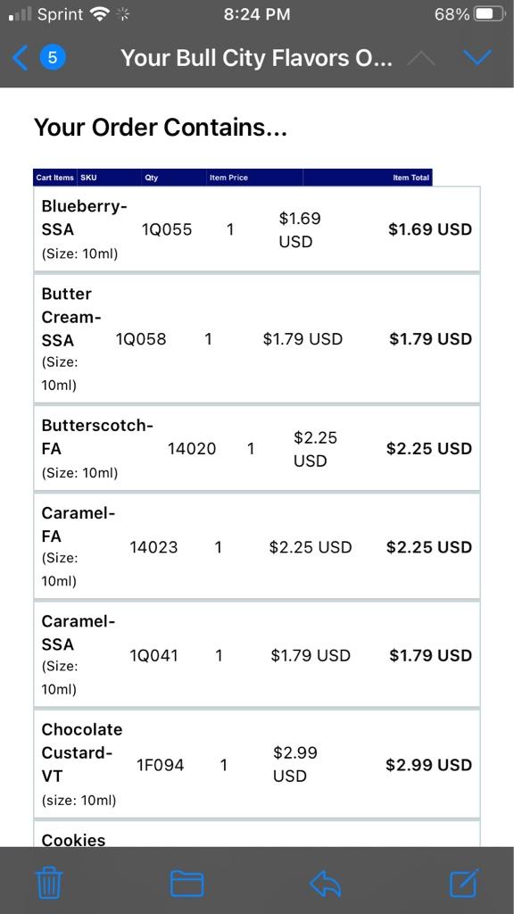Compose new message with pencil icon
Viewport: 514px width, 914px height.
pos(464,883)
